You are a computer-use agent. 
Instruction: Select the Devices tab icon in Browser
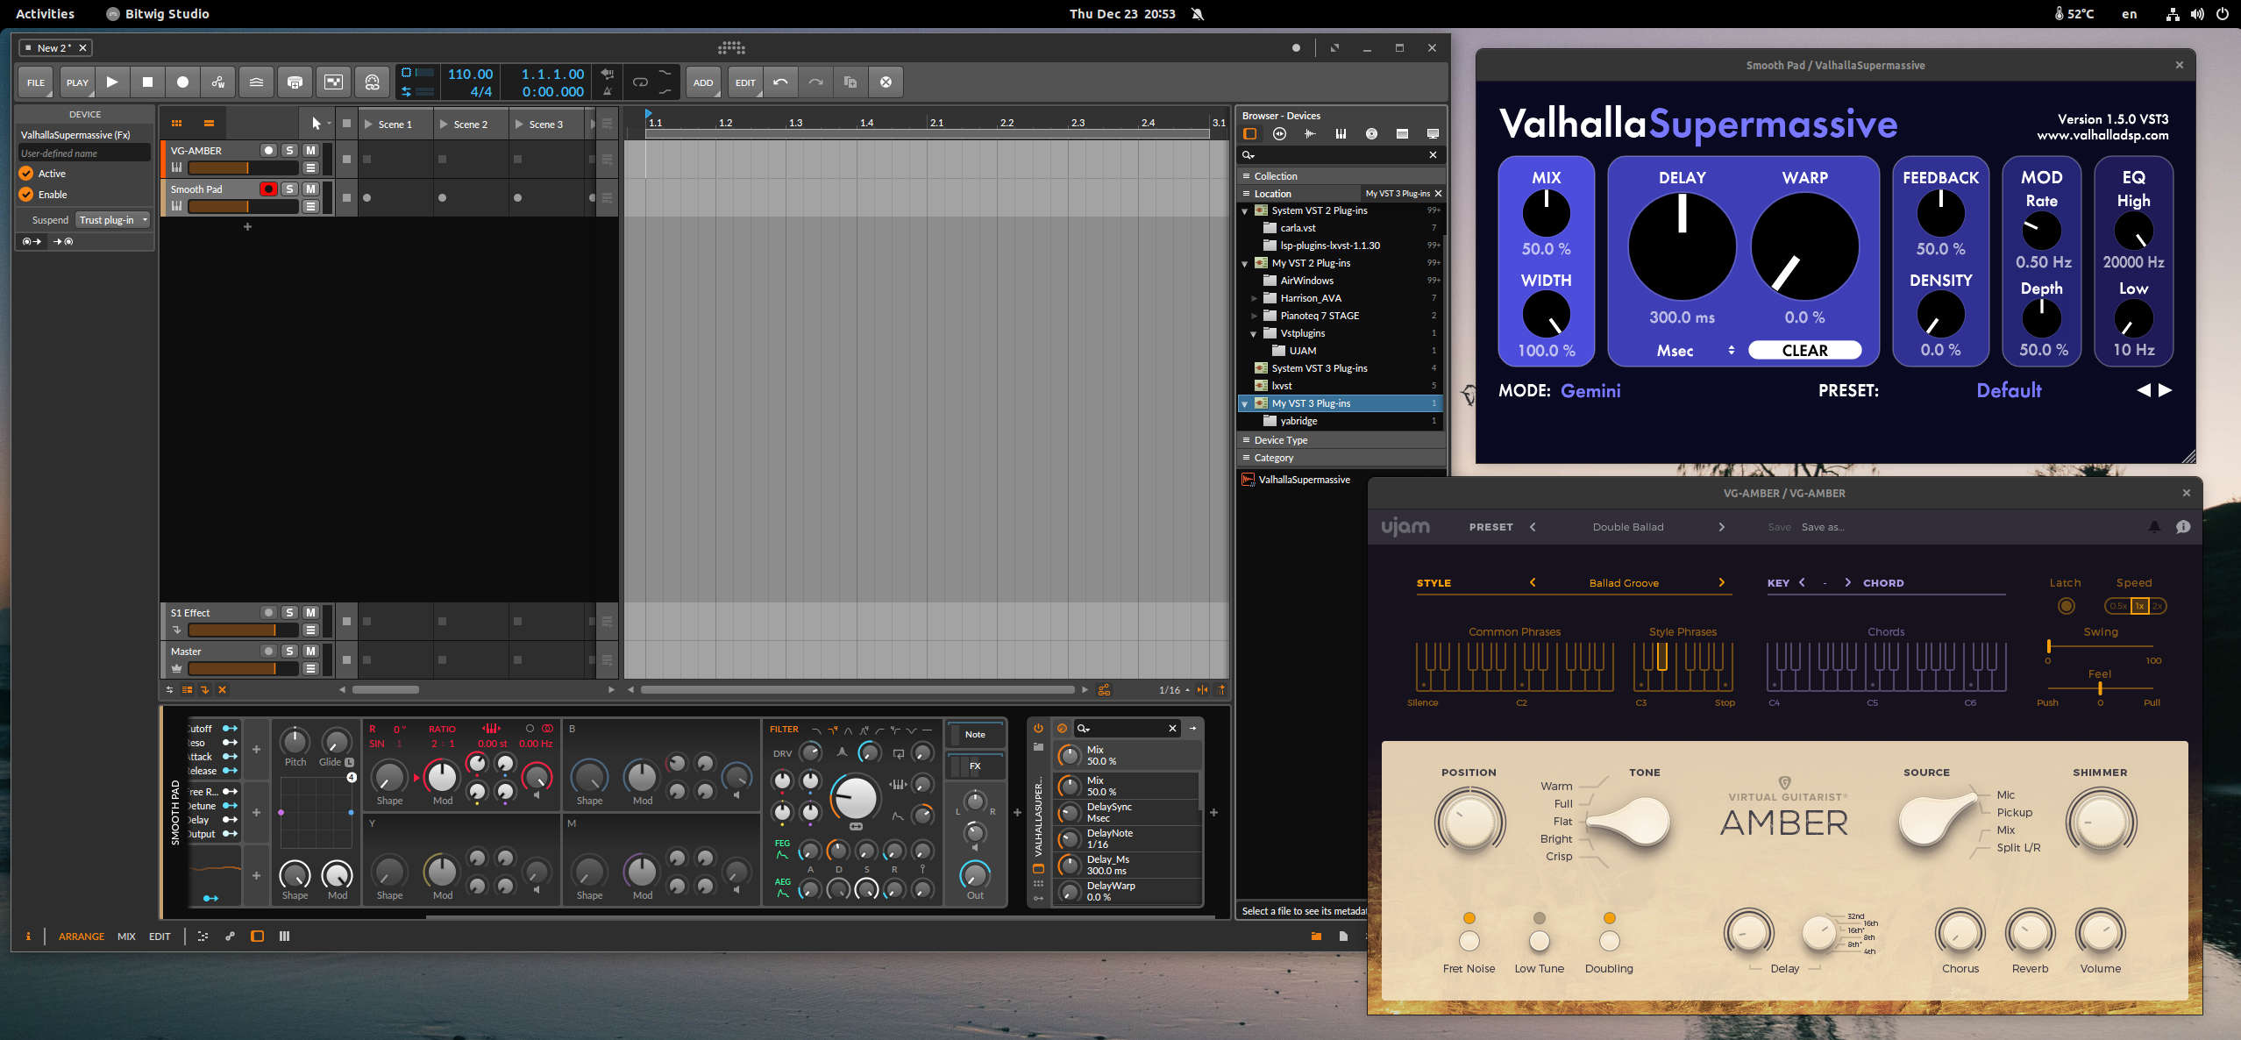(1249, 134)
